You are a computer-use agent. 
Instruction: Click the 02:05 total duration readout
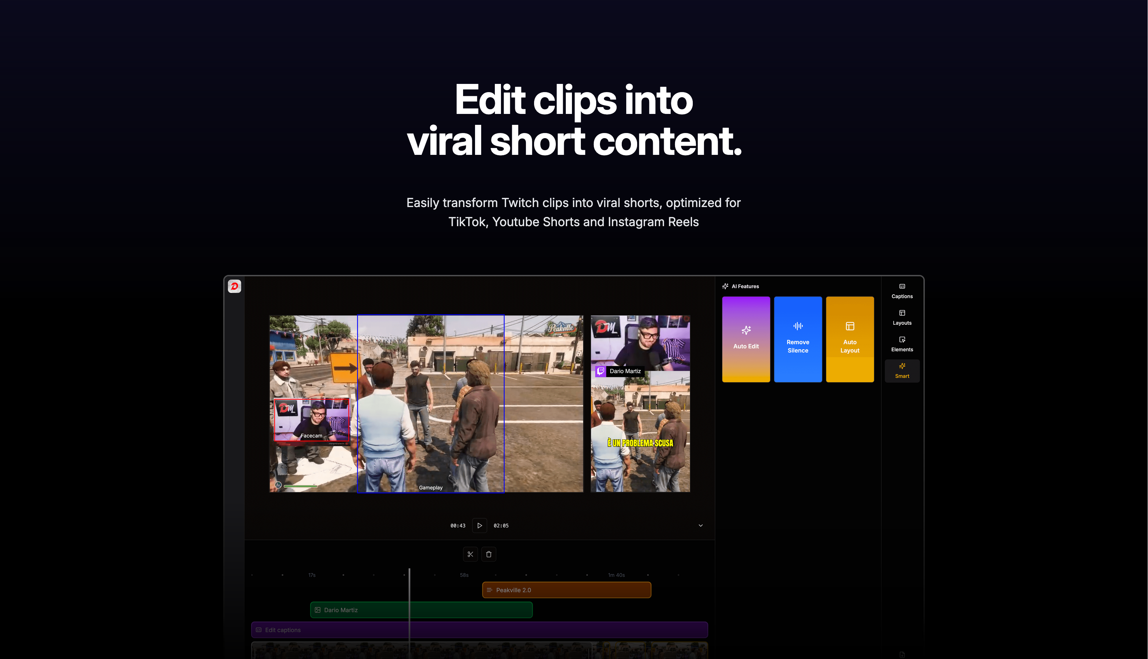501,526
